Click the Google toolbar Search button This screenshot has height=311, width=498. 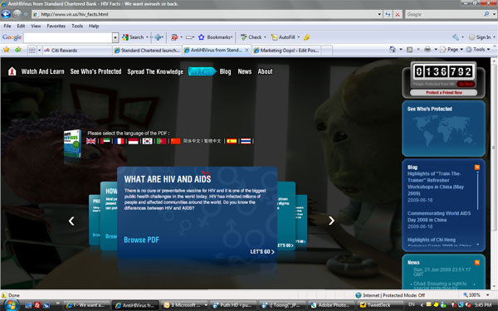pyautogui.click(x=133, y=37)
